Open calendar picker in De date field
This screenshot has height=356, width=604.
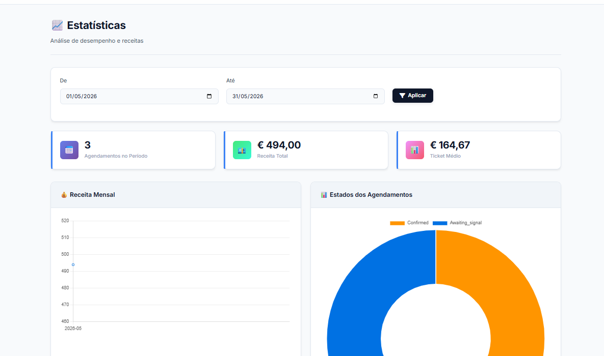(209, 97)
